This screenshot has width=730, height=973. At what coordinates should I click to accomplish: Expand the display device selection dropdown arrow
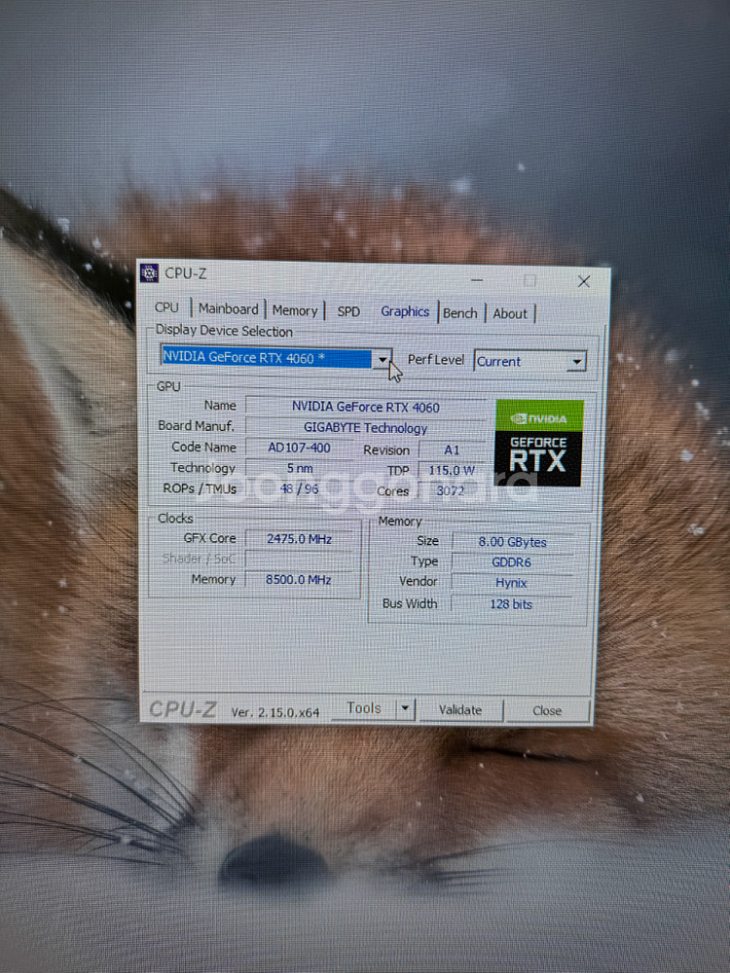(383, 359)
